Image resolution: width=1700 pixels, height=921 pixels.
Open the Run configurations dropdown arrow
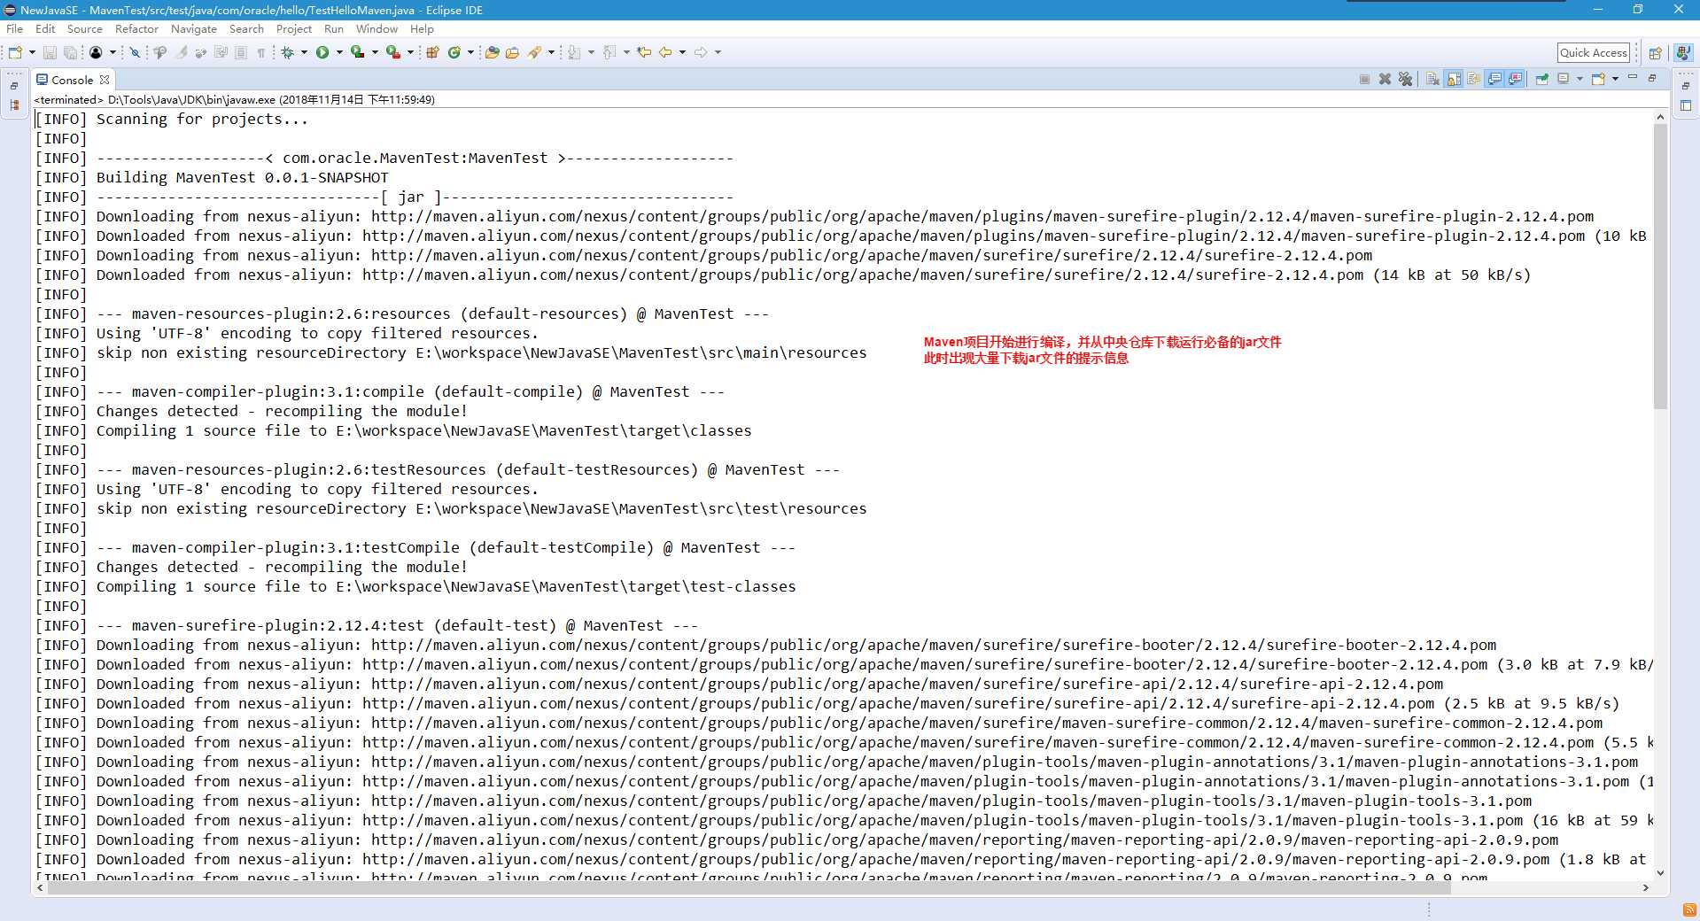(x=339, y=52)
